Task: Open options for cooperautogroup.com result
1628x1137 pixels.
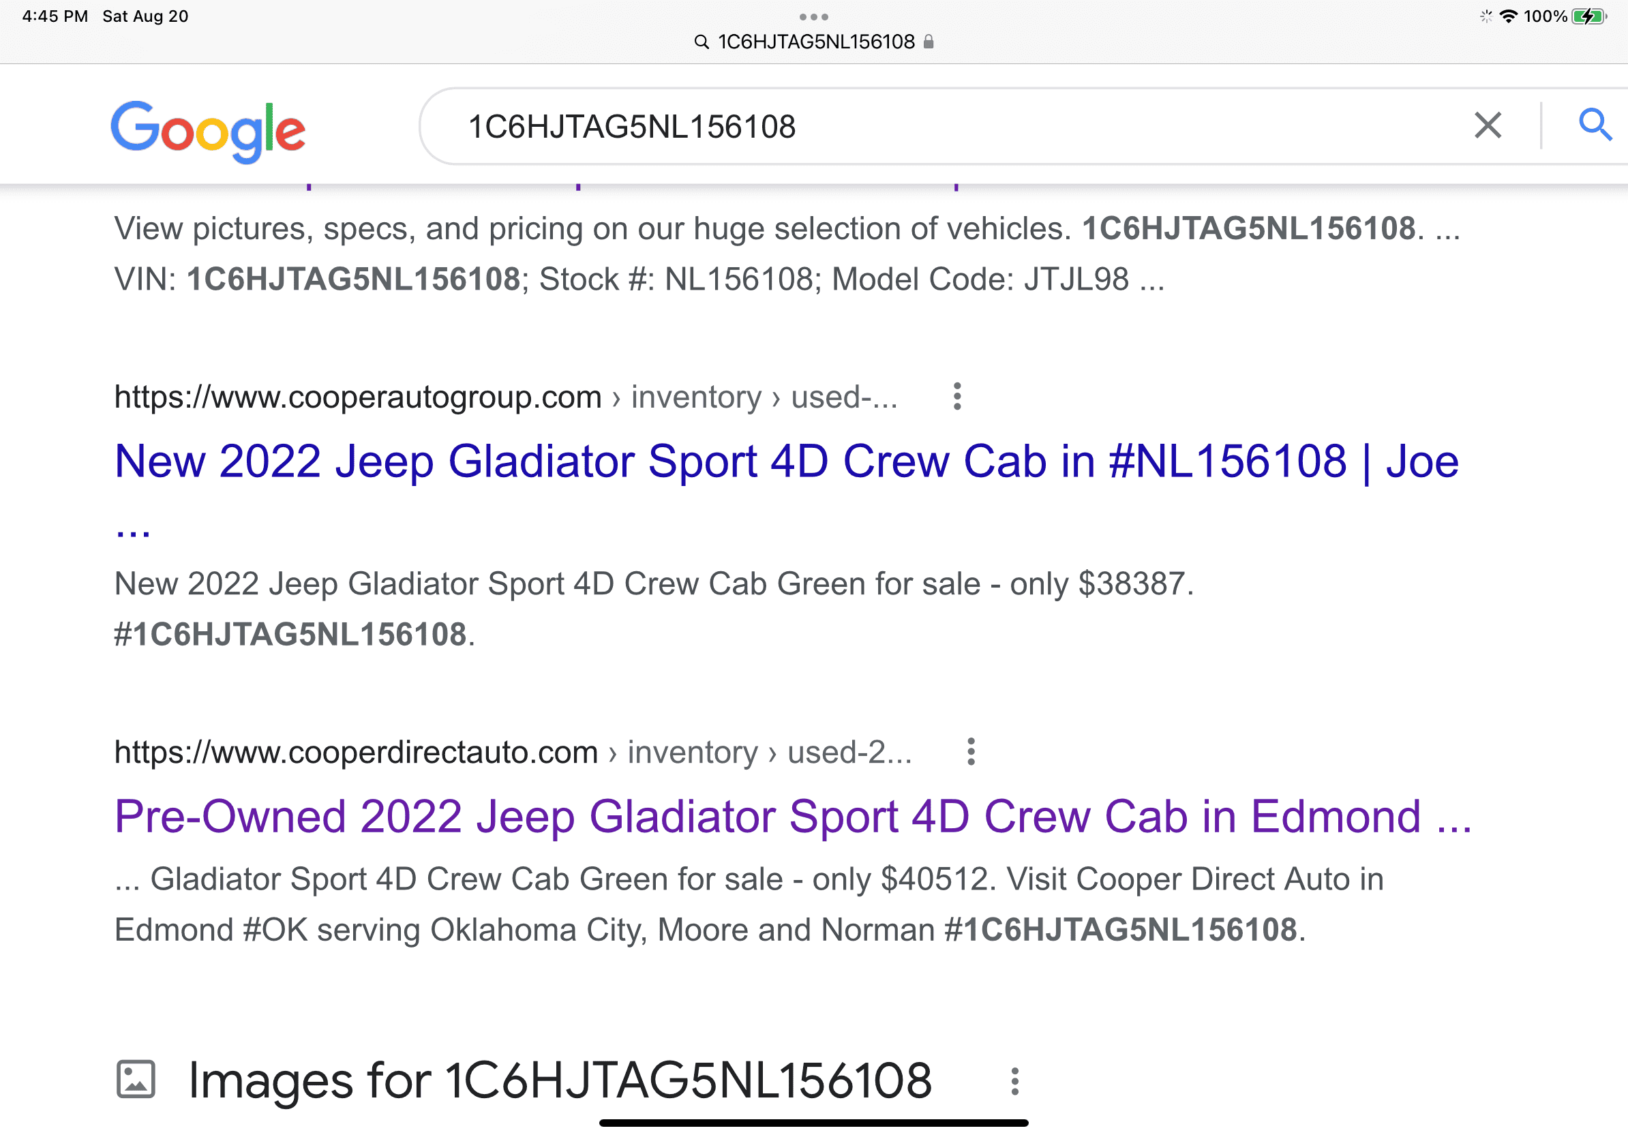Action: [x=957, y=396]
